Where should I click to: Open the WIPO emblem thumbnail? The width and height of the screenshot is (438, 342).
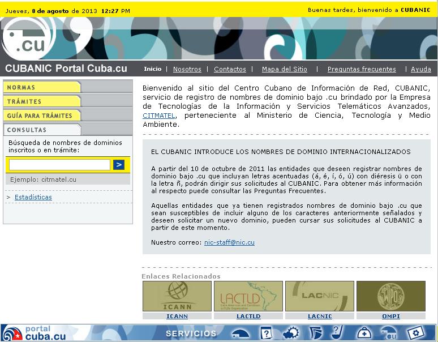tap(390, 296)
